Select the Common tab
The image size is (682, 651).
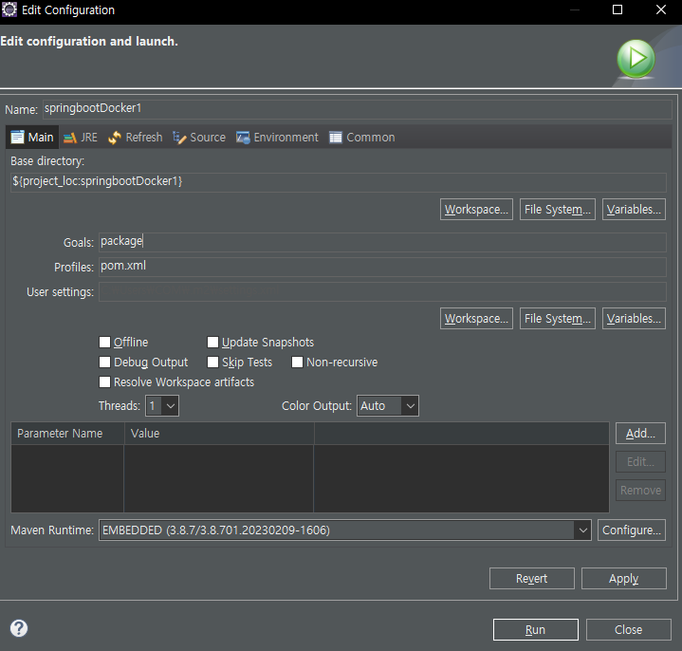[362, 138]
